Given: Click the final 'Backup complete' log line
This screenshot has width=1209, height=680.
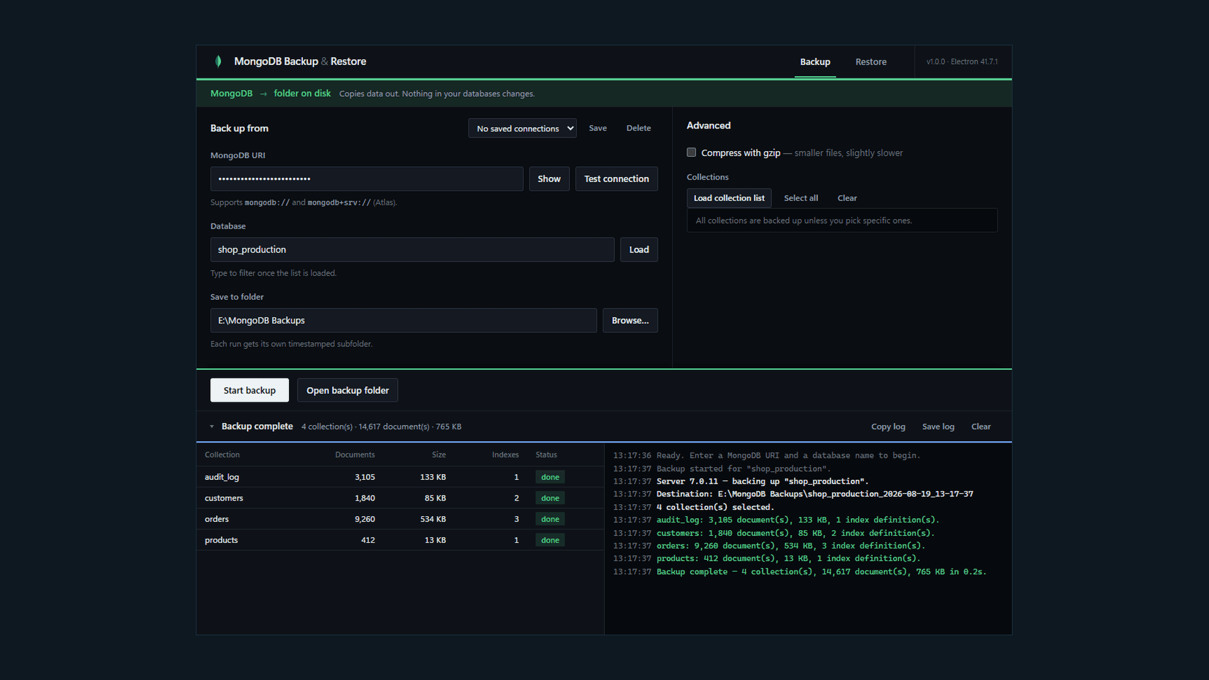Looking at the screenshot, I should 800,572.
